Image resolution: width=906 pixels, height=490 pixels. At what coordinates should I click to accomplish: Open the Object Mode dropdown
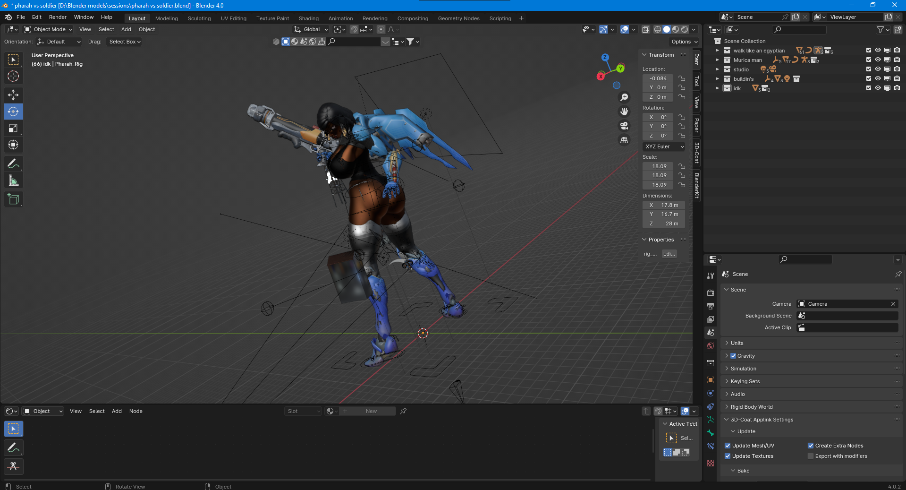coord(48,29)
